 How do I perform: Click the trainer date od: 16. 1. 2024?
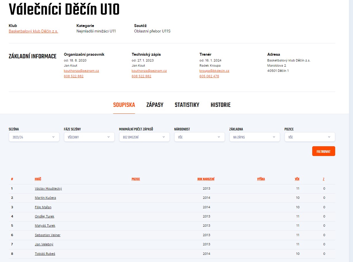pyautogui.click(x=211, y=60)
